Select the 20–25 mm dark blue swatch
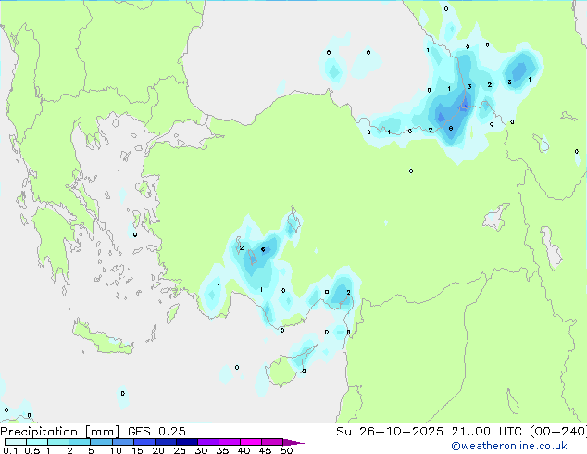This screenshot has width=587, height=454. tap(166, 442)
